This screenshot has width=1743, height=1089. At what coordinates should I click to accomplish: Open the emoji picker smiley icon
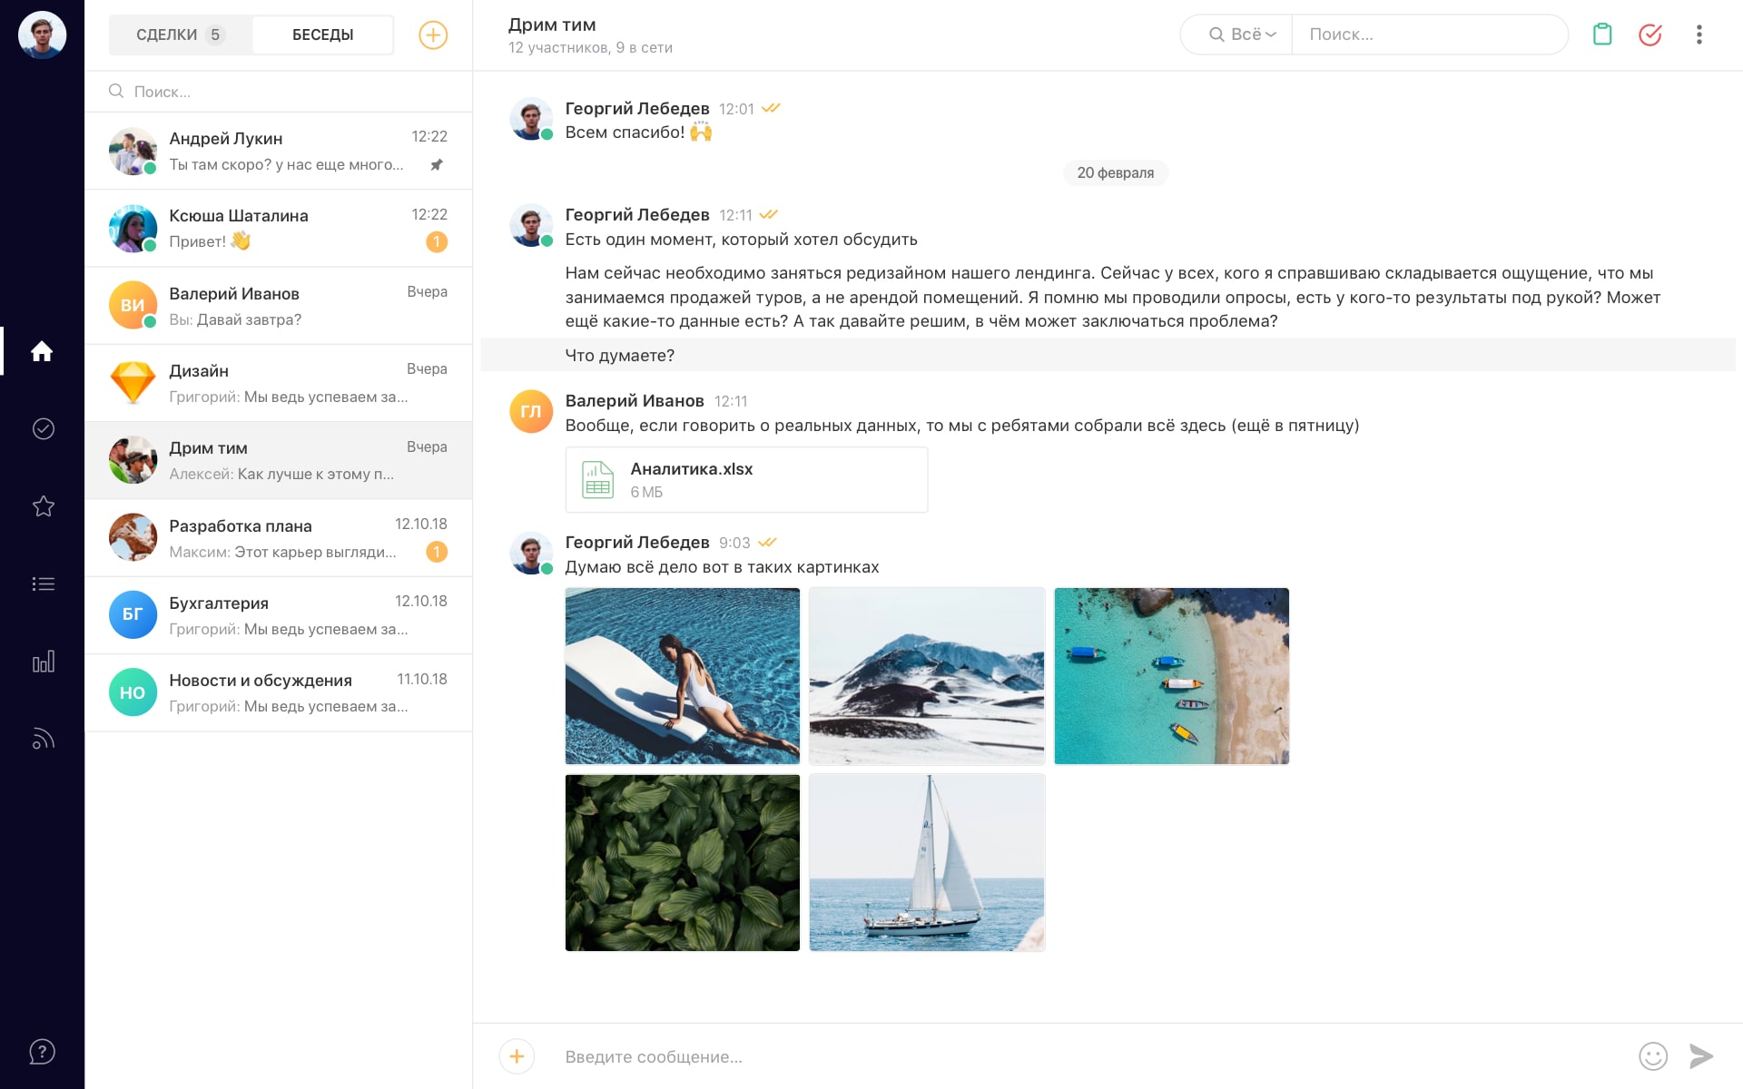pyautogui.click(x=1652, y=1056)
